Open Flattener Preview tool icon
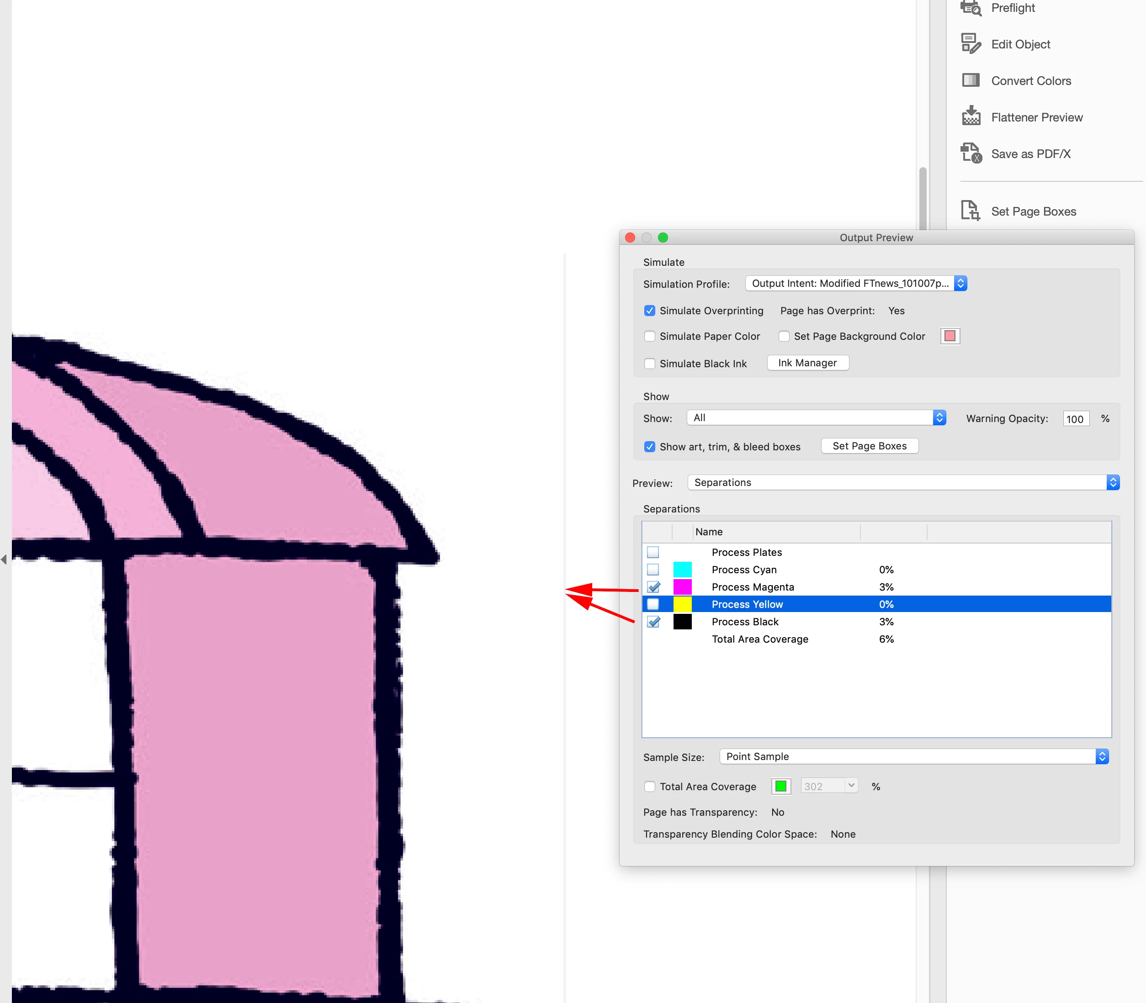The image size is (1146, 1003). pyautogui.click(x=971, y=117)
